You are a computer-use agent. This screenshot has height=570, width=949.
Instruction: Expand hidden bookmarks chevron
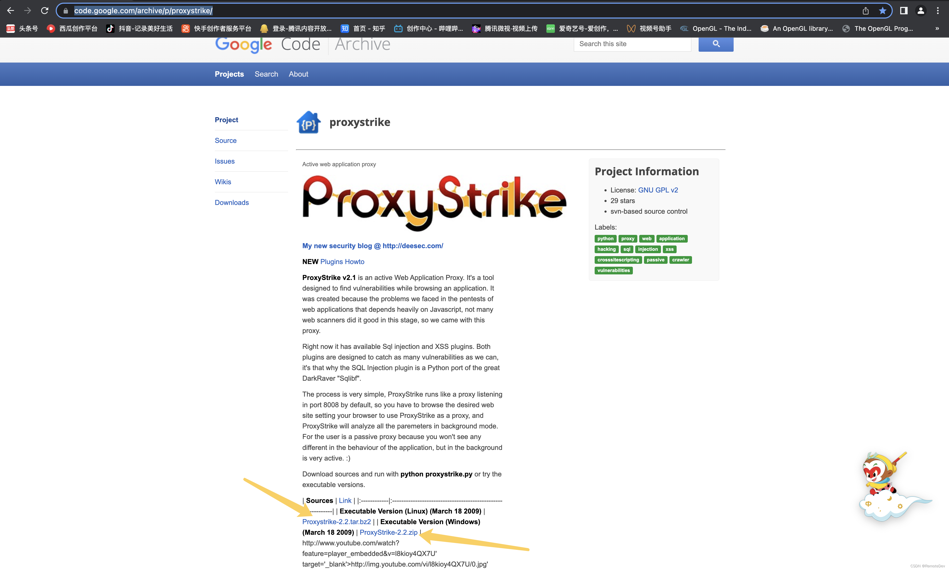(937, 28)
